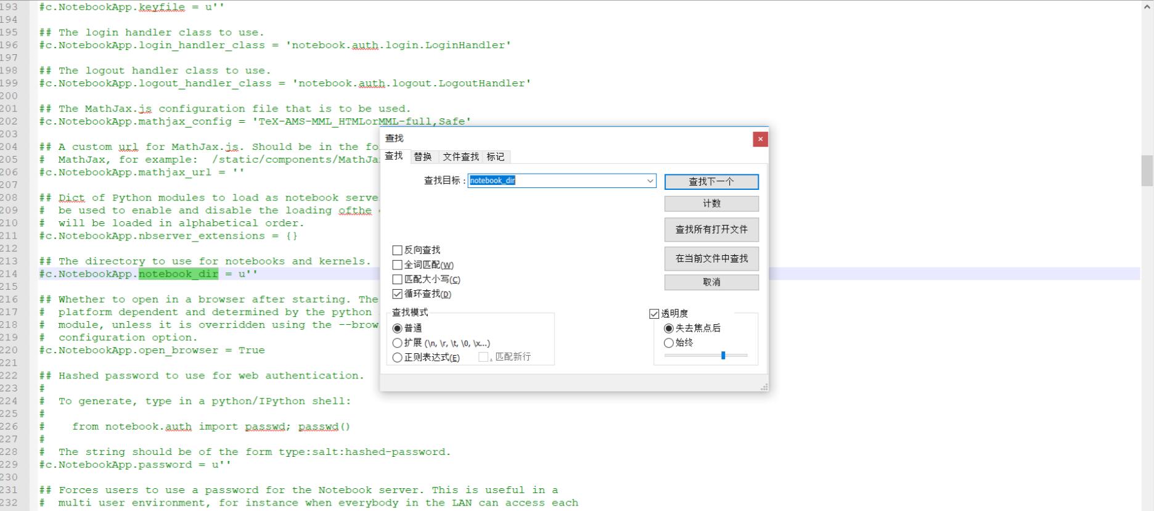
Task: Click the 在当前文件中查找 button
Action: 711,258
